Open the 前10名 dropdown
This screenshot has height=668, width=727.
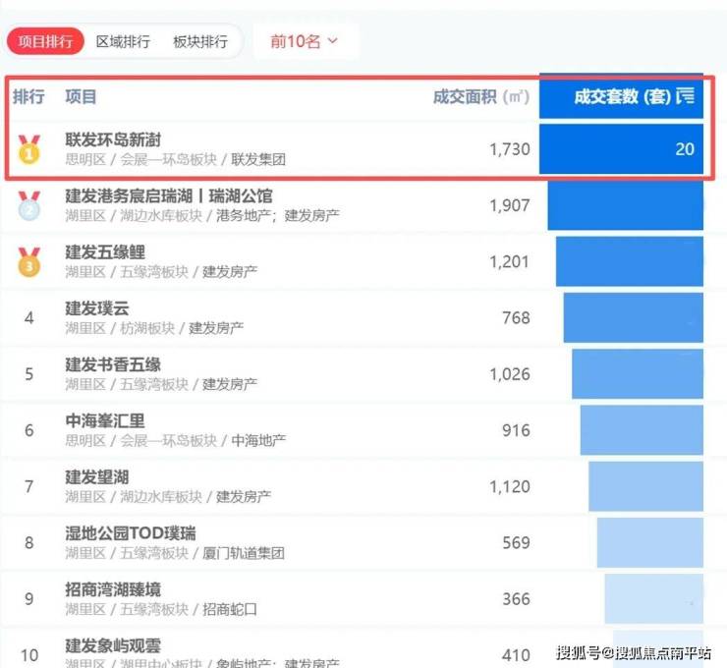point(305,41)
